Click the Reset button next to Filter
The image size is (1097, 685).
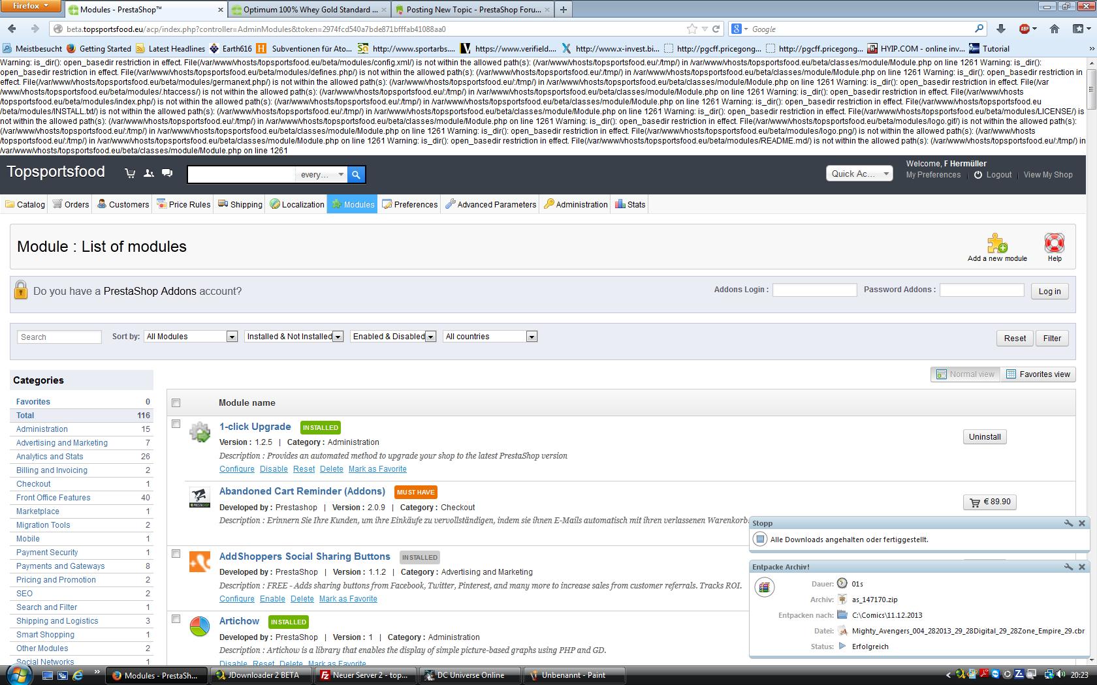pyautogui.click(x=1015, y=338)
